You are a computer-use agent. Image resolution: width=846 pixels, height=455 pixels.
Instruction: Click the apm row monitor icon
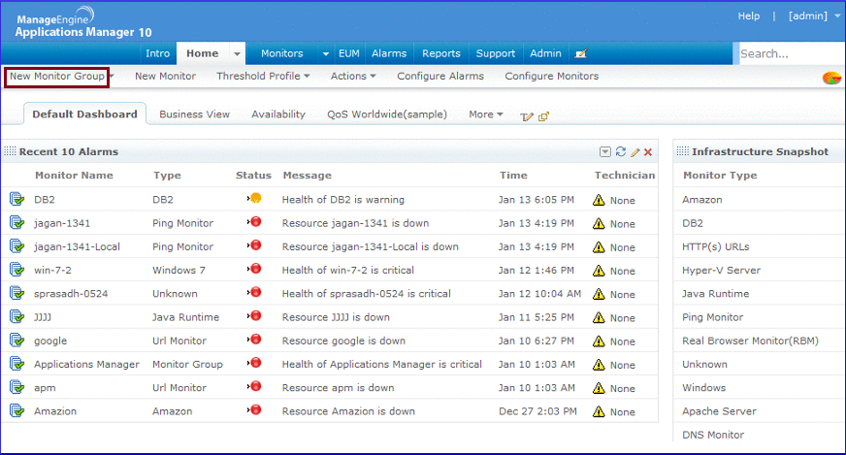[16, 387]
